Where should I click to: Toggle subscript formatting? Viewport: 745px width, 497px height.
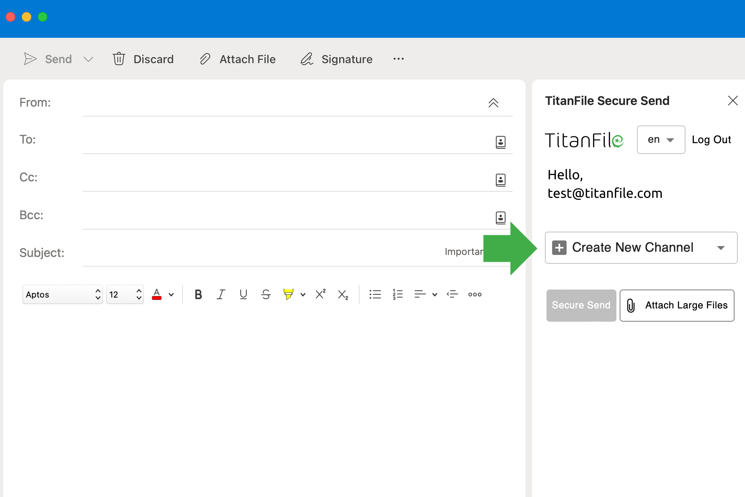pyautogui.click(x=343, y=295)
